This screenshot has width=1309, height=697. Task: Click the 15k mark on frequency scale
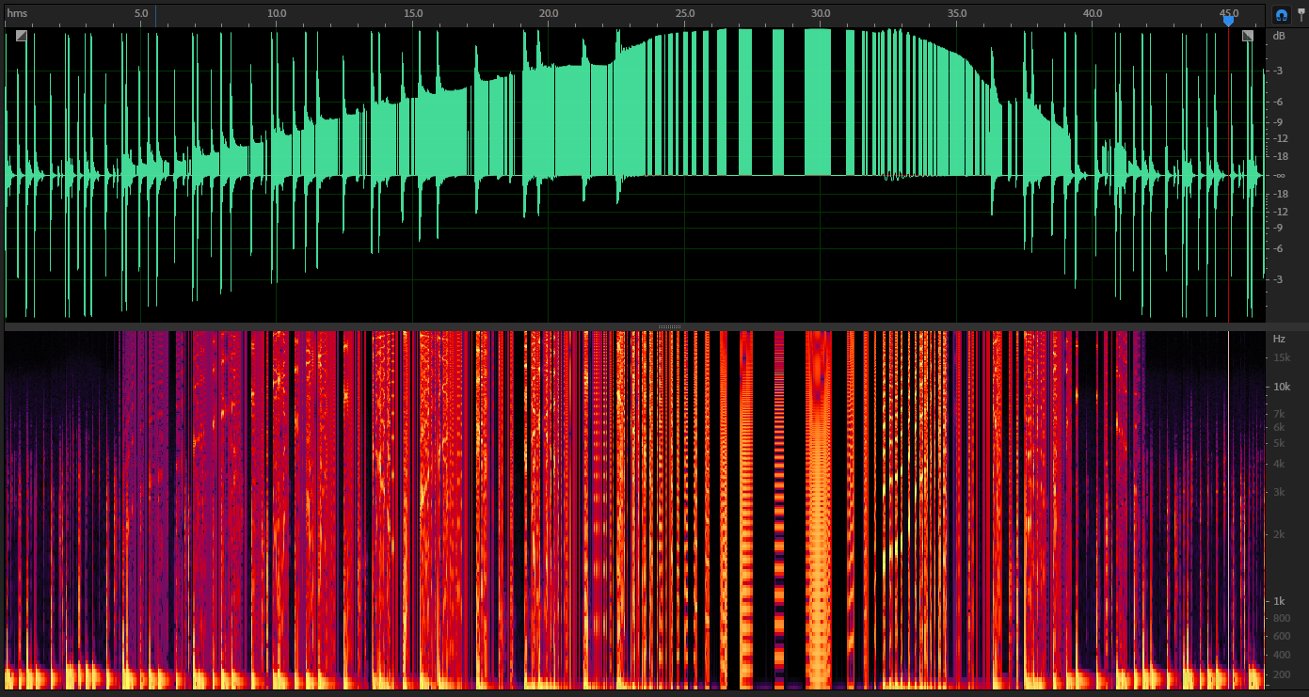point(1281,357)
